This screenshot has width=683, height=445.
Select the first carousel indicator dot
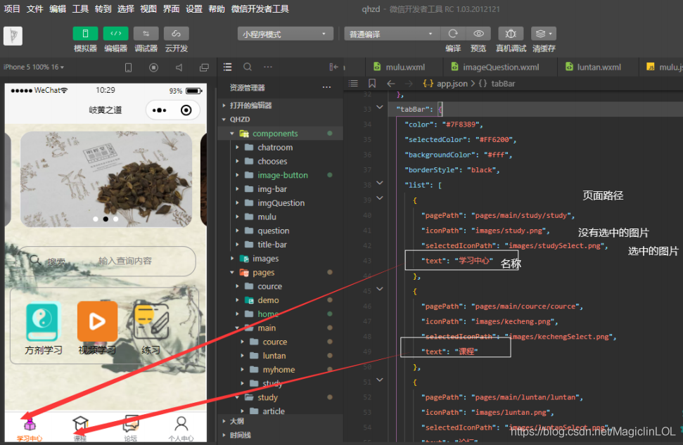click(x=96, y=219)
